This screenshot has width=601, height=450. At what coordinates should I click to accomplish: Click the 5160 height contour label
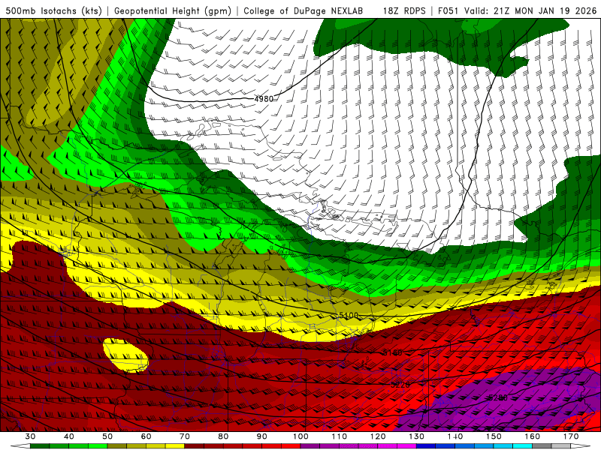tap(393, 352)
